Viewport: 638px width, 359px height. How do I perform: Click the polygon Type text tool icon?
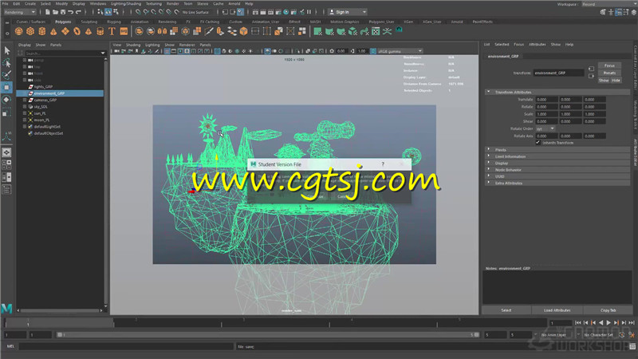coord(112,31)
